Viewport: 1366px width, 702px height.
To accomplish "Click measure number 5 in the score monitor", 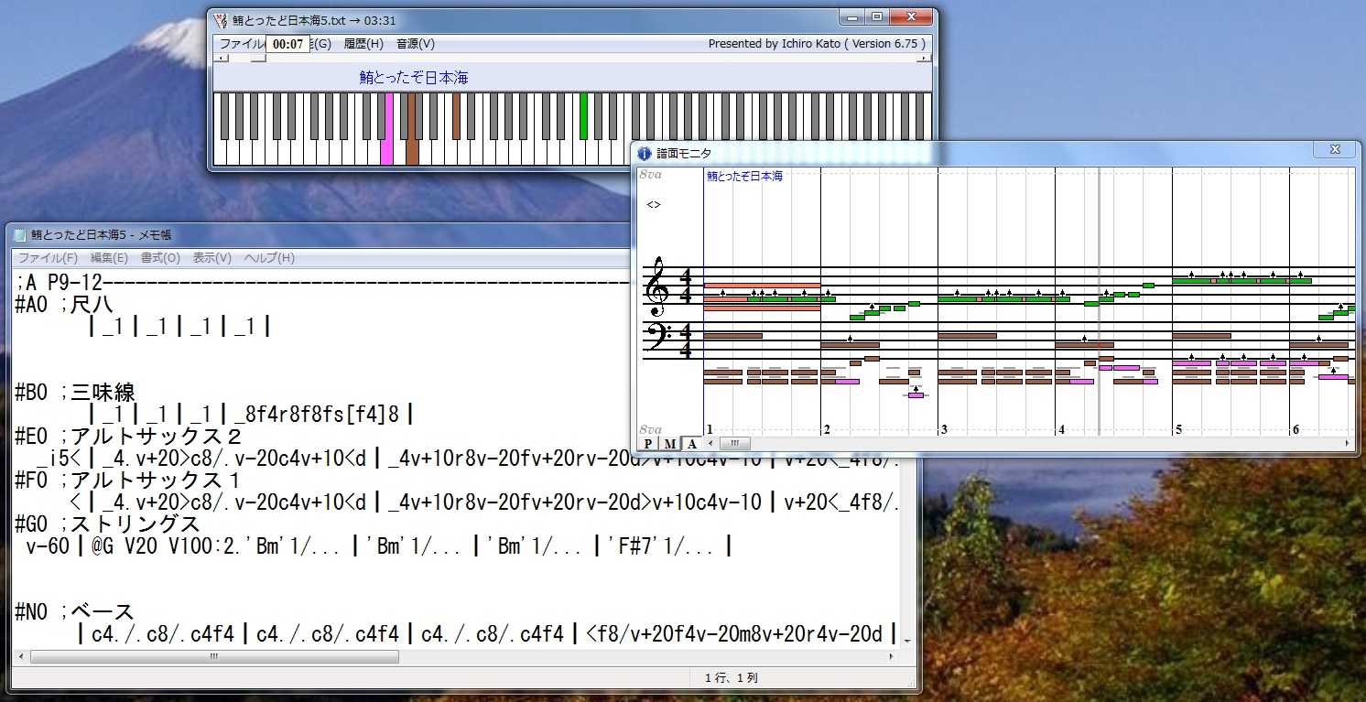I will [1178, 429].
